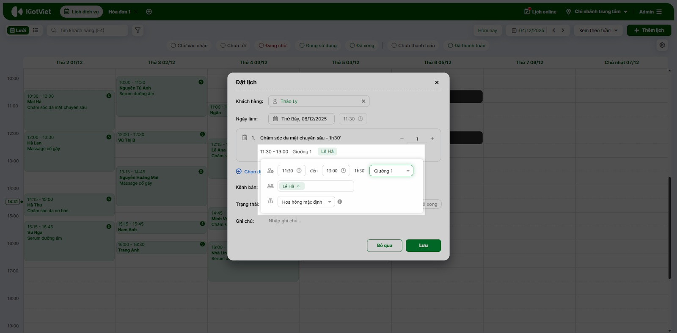This screenshot has width=677, height=333.
Task: Open the 11:30 booking time field
Action: pos(353,119)
